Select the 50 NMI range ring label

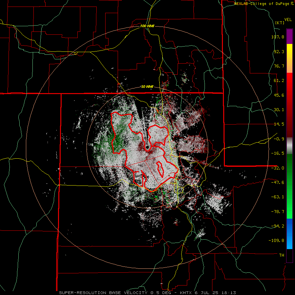[147, 87]
